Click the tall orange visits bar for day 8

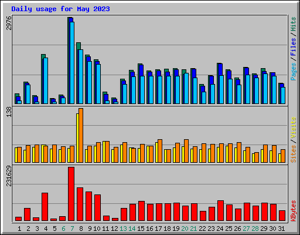[81, 135]
